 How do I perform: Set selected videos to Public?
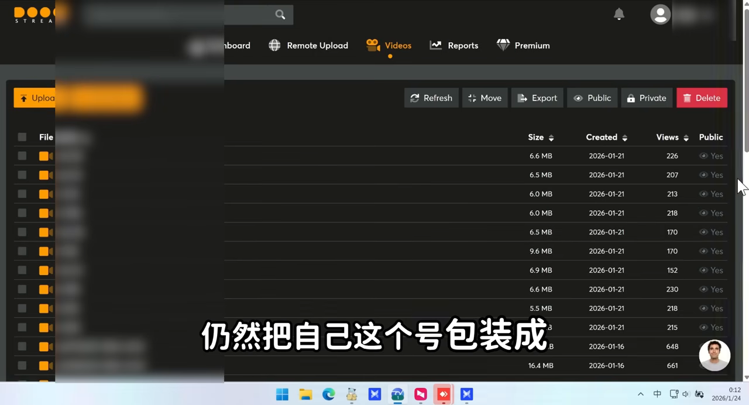tap(592, 98)
